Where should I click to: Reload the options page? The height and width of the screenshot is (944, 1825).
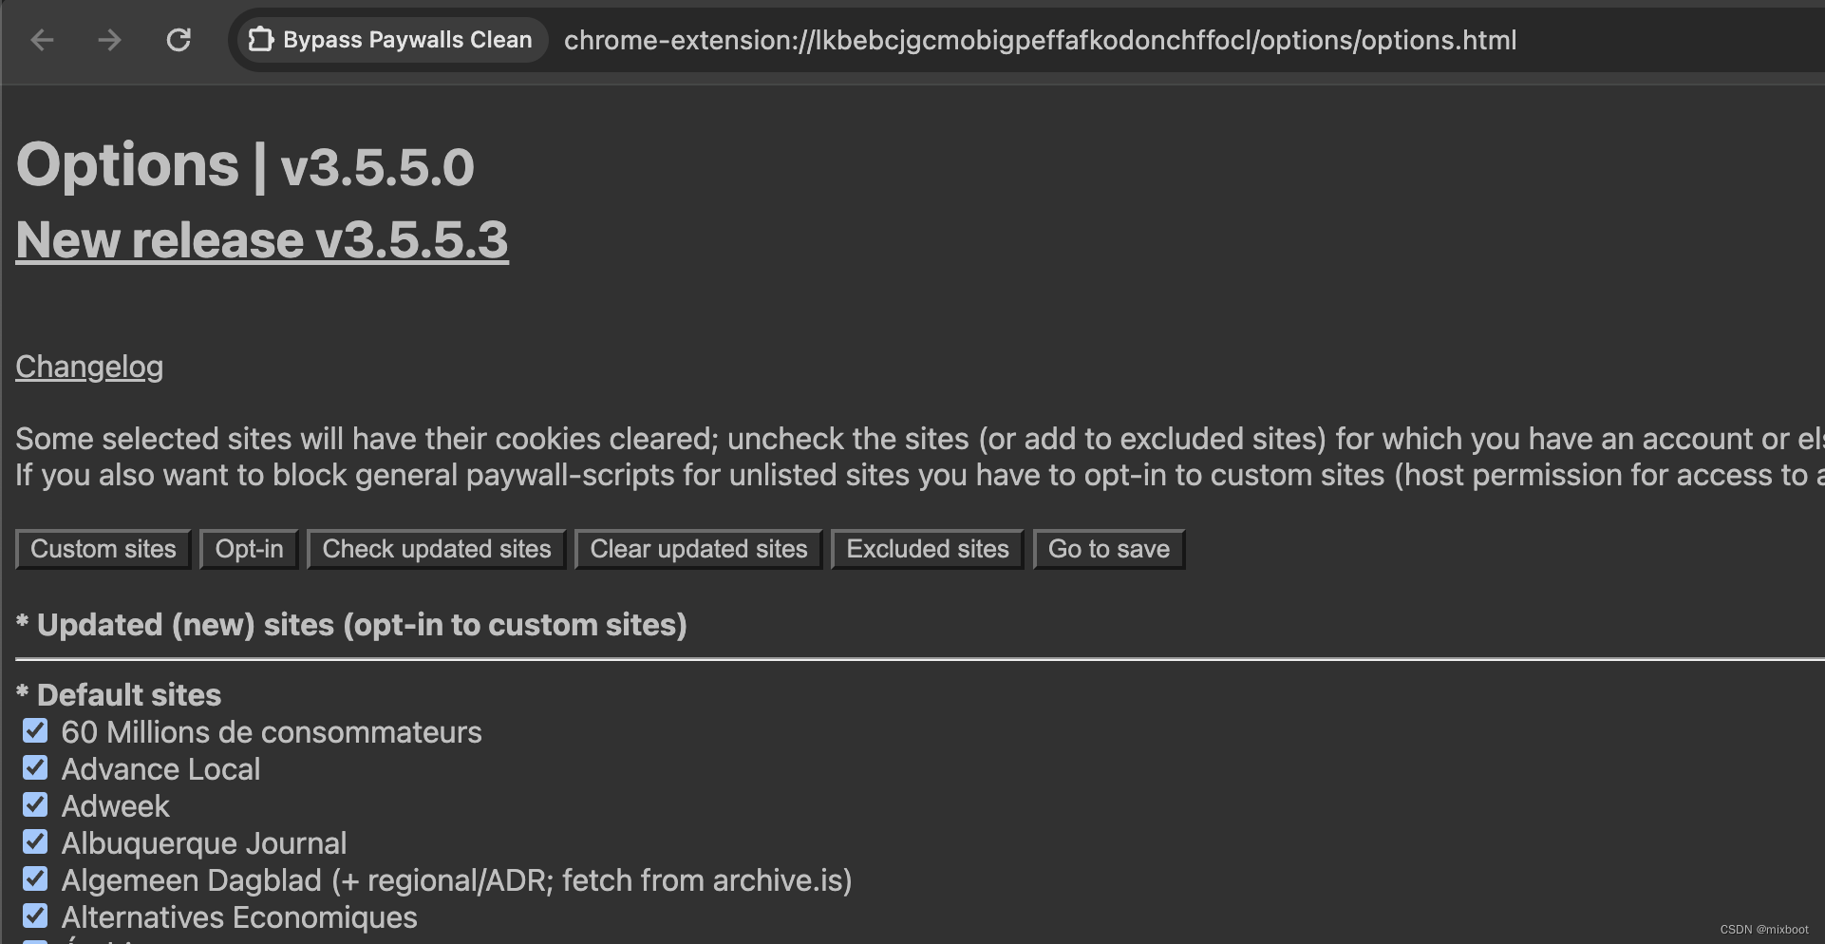179,40
